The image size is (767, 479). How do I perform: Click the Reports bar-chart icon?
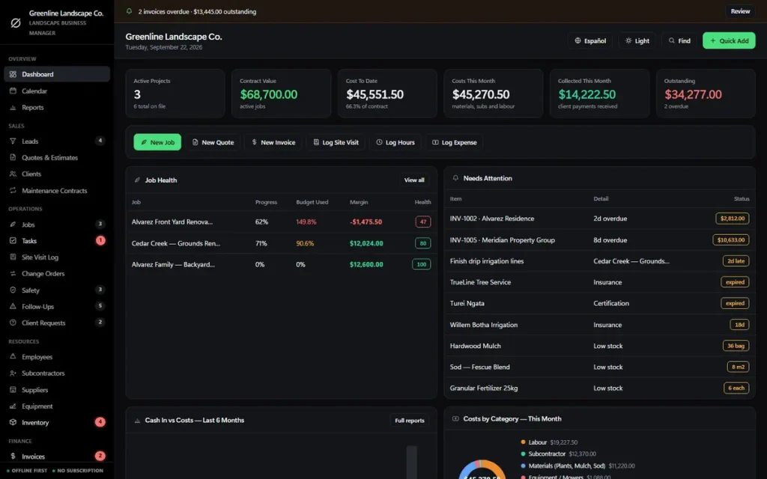pyautogui.click(x=13, y=108)
